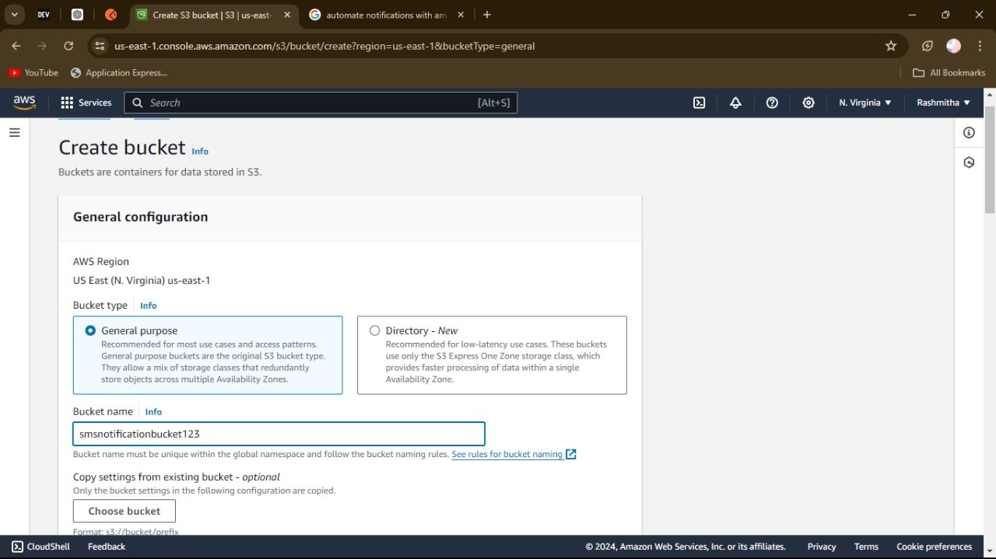Open the AWS home logo
The height and width of the screenshot is (559, 996).
(x=24, y=103)
